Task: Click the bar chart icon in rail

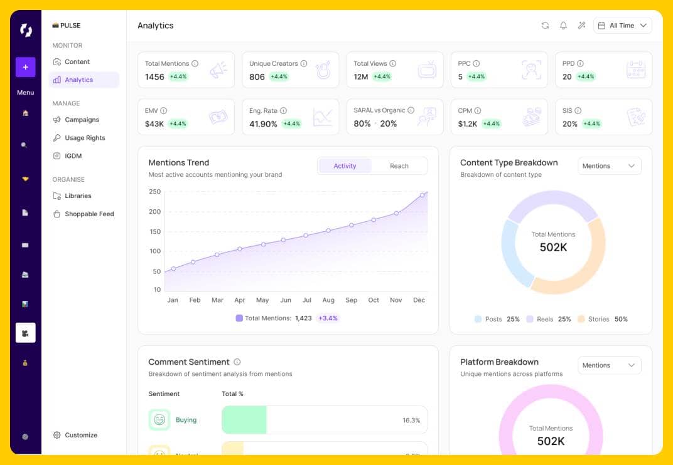Action: click(25, 304)
